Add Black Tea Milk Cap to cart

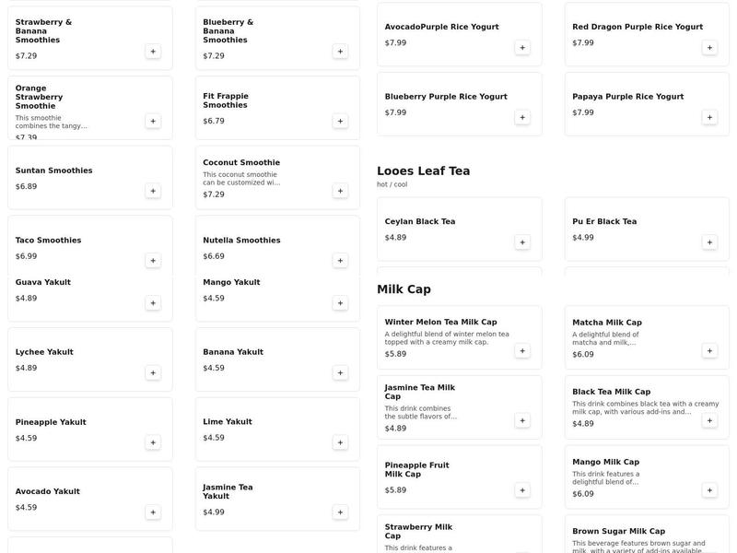click(709, 420)
